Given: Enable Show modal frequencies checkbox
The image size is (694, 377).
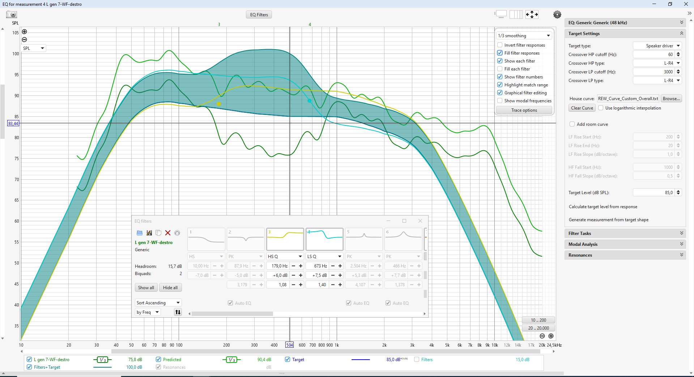Looking at the screenshot, I should (500, 100).
